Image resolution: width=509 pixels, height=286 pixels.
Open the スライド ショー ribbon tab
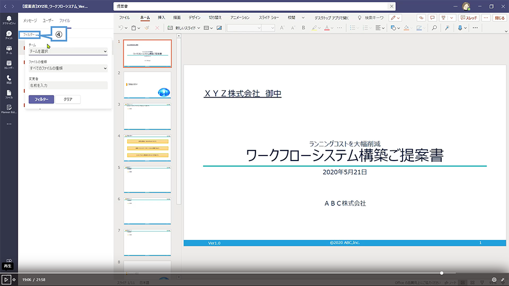click(x=269, y=18)
